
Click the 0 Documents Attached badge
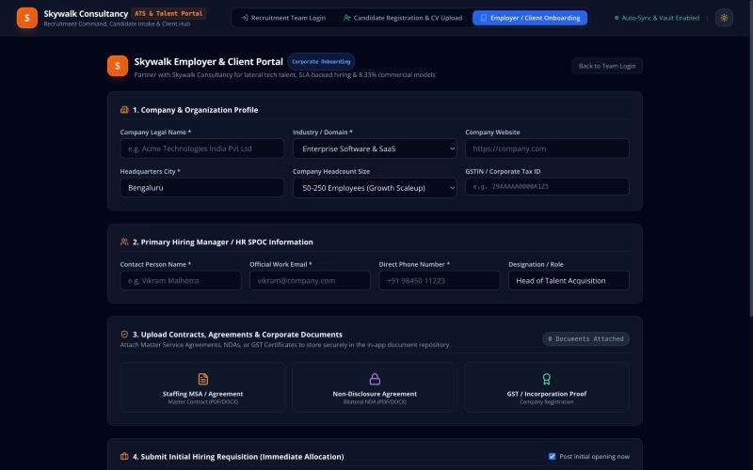pos(585,338)
